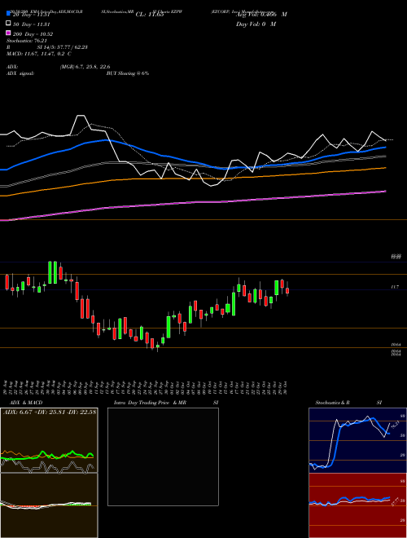Click the 10.64 price axis label
The image size is (407, 538).
point(396,345)
